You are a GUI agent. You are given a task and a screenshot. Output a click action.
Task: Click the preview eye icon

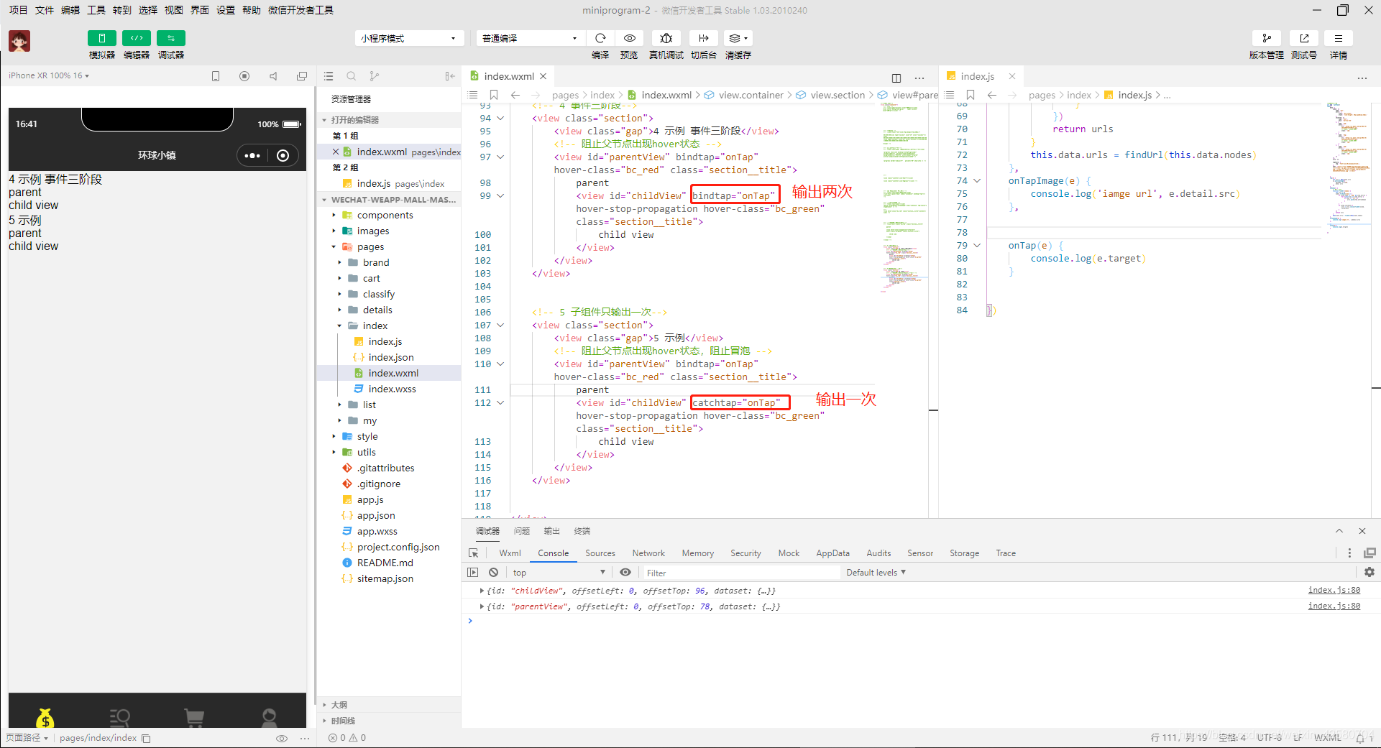click(x=629, y=38)
